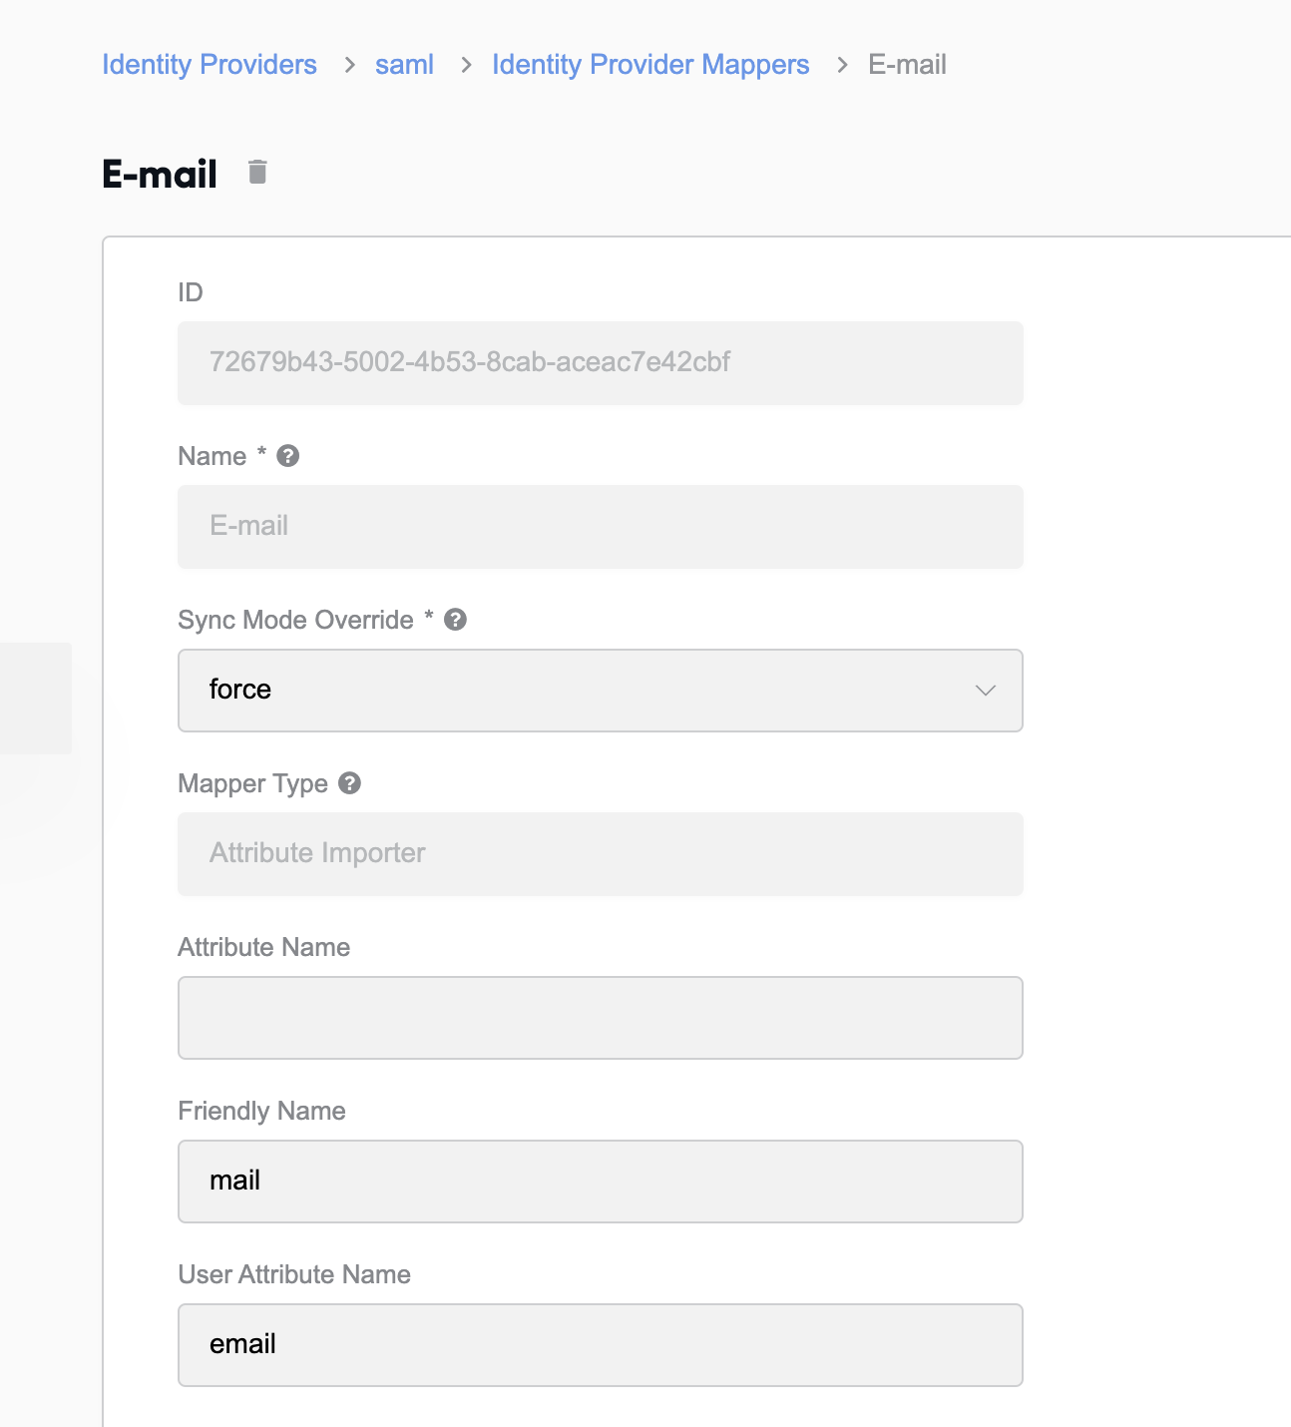Delete the E-mail mapper via the trash icon
The height and width of the screenshot is (1427, 1291).
[257, 172]
